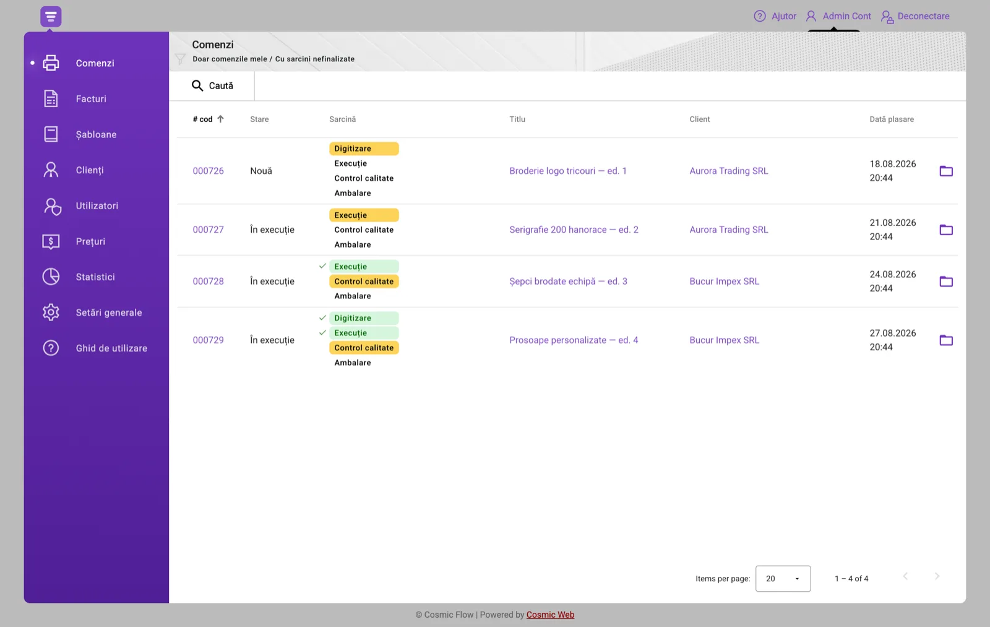Open folder icon for order 000726
The height and width of the screenshot is (627, 990).
946,171
